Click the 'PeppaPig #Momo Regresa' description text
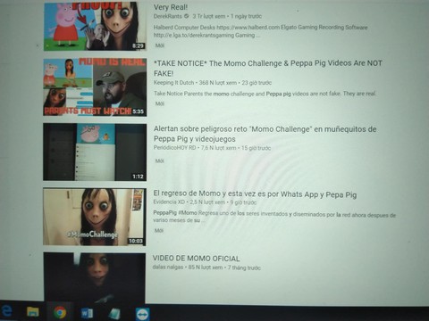Viewport: 429px width, 321px height. pos(274,217)
